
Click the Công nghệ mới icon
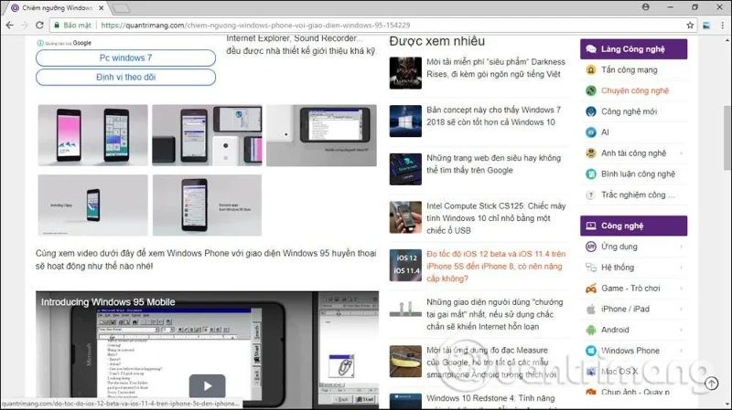[x=591, y=111]
